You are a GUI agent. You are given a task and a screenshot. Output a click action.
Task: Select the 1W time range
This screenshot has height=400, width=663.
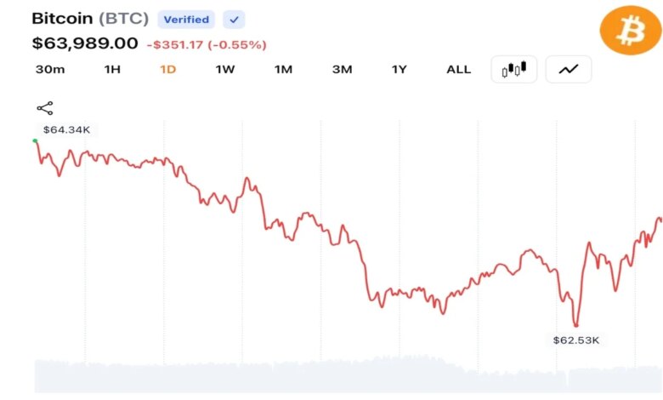point(225,70)
